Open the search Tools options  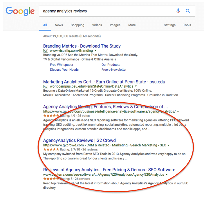tap(187, 25)
